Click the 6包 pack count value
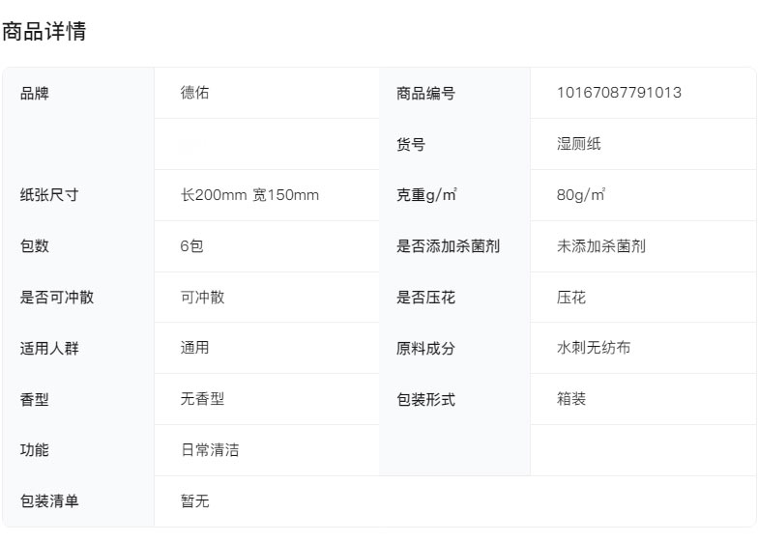The width and height of the screenshot is (758, 542). click(191, 246)
